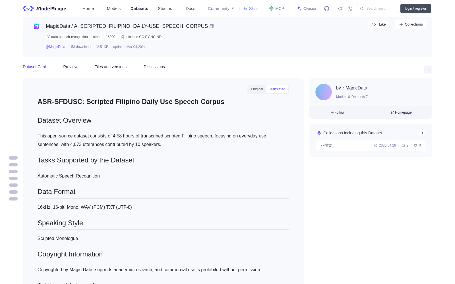Focus the search input field
This screenshot has width=455, height=284.
click(x=378, y=9)
